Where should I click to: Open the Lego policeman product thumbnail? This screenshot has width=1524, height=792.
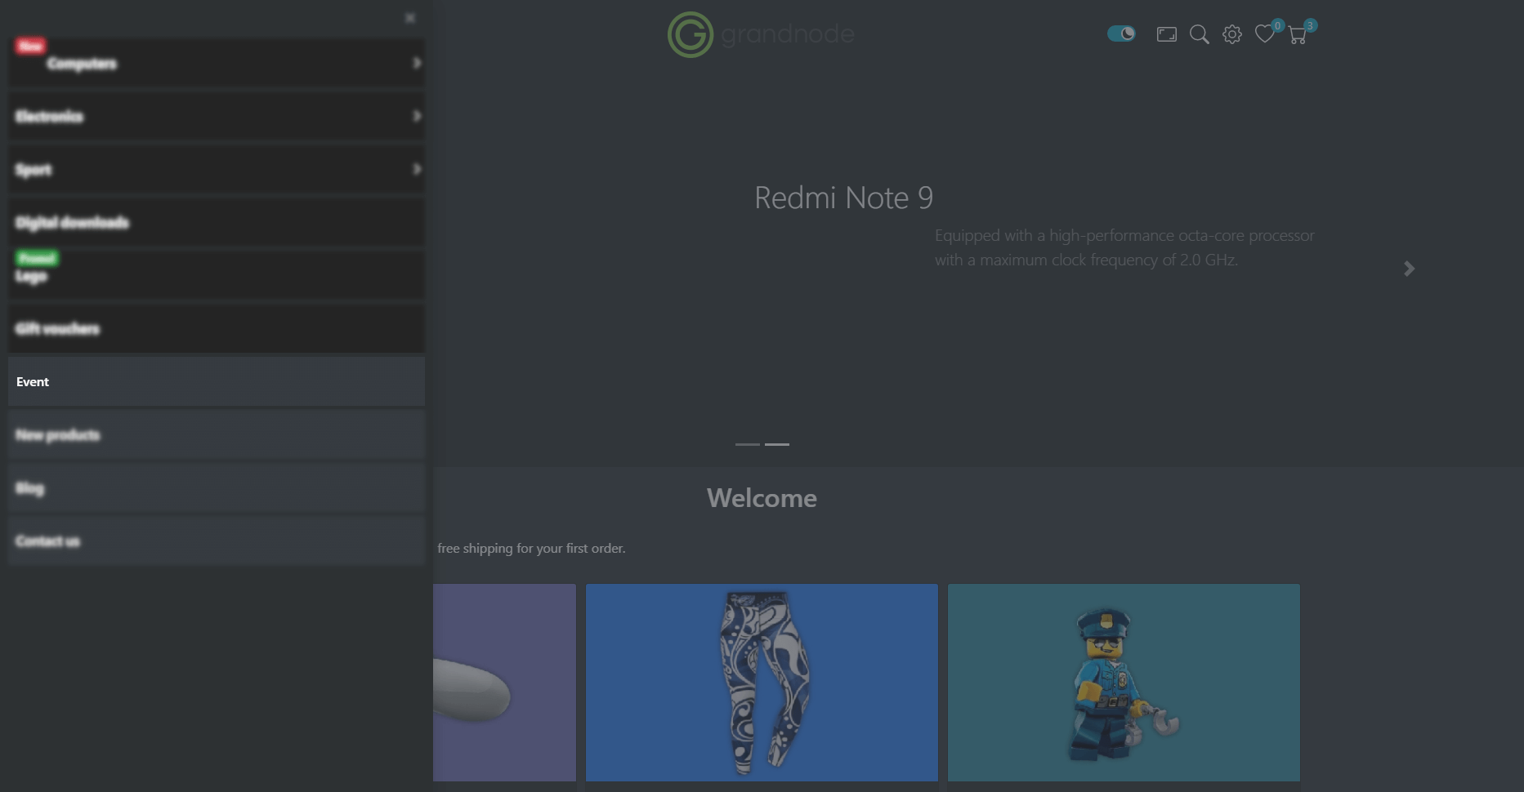[1124, 683]
